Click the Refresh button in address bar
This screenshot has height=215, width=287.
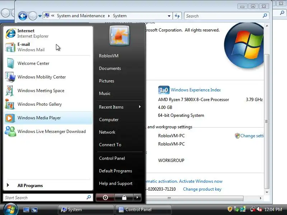tap(177, 16)
